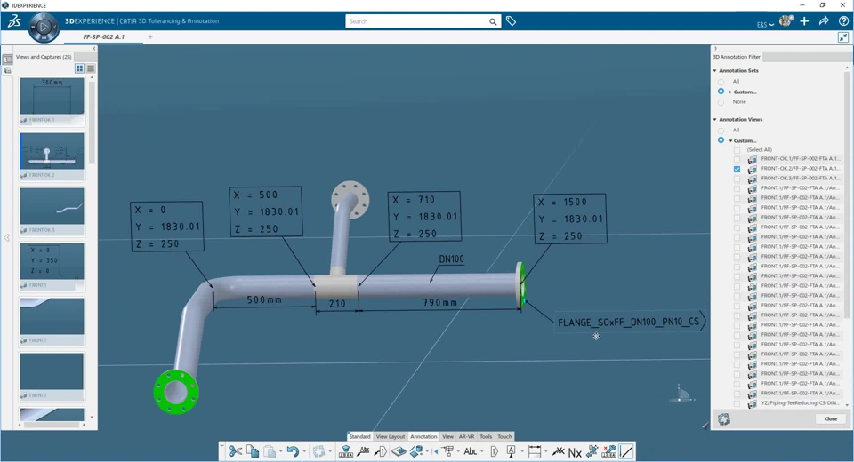The image size is (854, 462).
Task: Open the Paste options dropdown arrow
Action: (280, 451)
